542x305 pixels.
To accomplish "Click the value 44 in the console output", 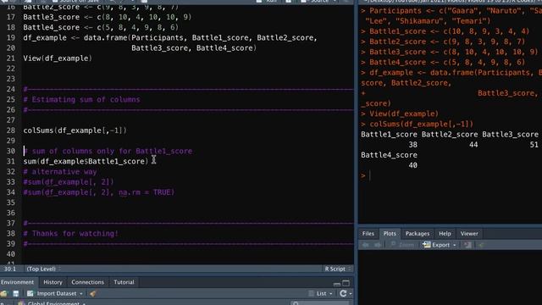I will click(473, 145).
